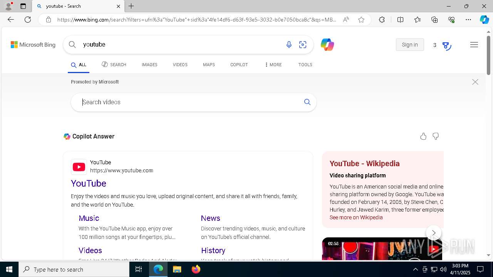Open File Explorer from the taskbar
The image size is (493, 277).
tap(177, 269)
